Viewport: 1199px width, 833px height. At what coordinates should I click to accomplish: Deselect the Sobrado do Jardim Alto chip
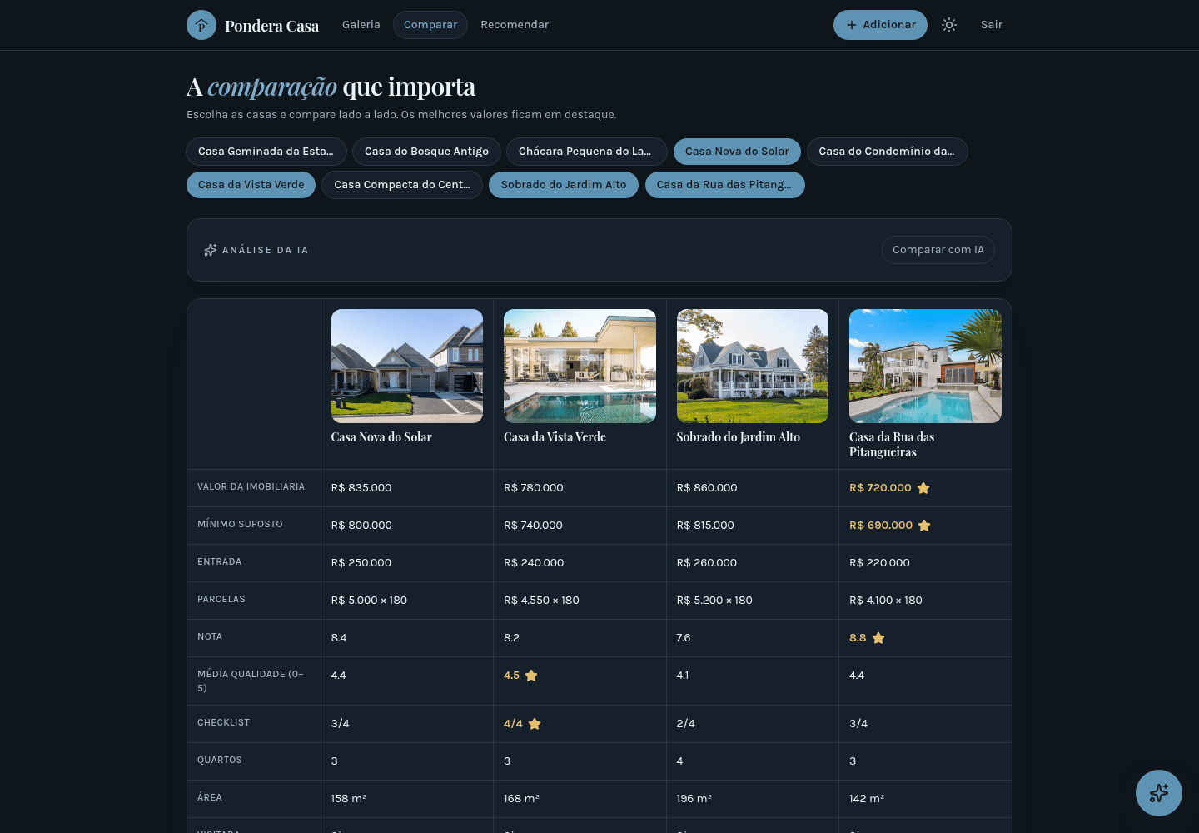click(564, 185)
